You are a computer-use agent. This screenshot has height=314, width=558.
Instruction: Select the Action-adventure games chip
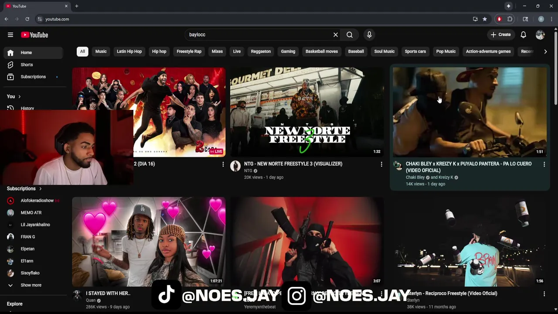[x=488, y=51]
